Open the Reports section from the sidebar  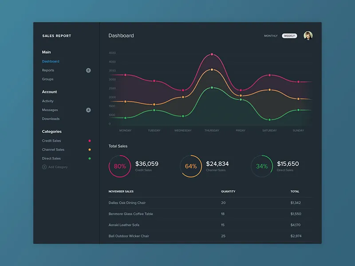click(x=48, y=70)
